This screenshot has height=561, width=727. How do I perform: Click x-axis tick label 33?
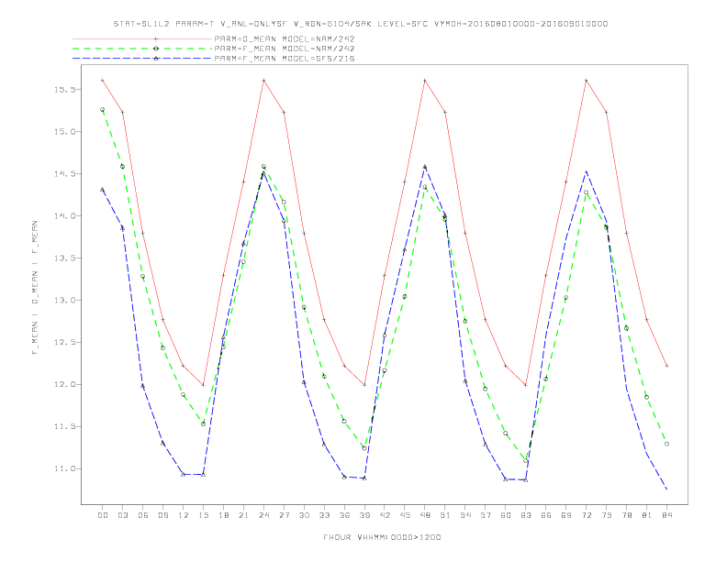click(x=325, y=515)
